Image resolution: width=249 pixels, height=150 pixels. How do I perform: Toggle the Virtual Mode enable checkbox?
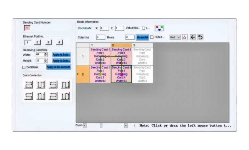click(143, 28)
